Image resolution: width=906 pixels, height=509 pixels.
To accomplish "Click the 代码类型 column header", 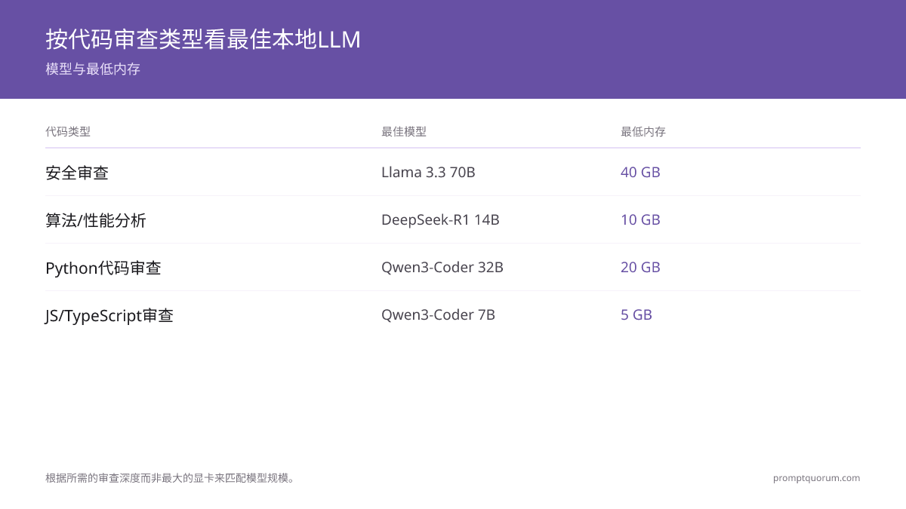I will click(68, 132).
